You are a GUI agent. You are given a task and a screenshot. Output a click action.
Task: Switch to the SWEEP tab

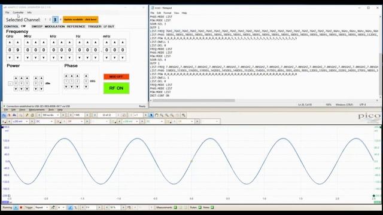[37, 26]
